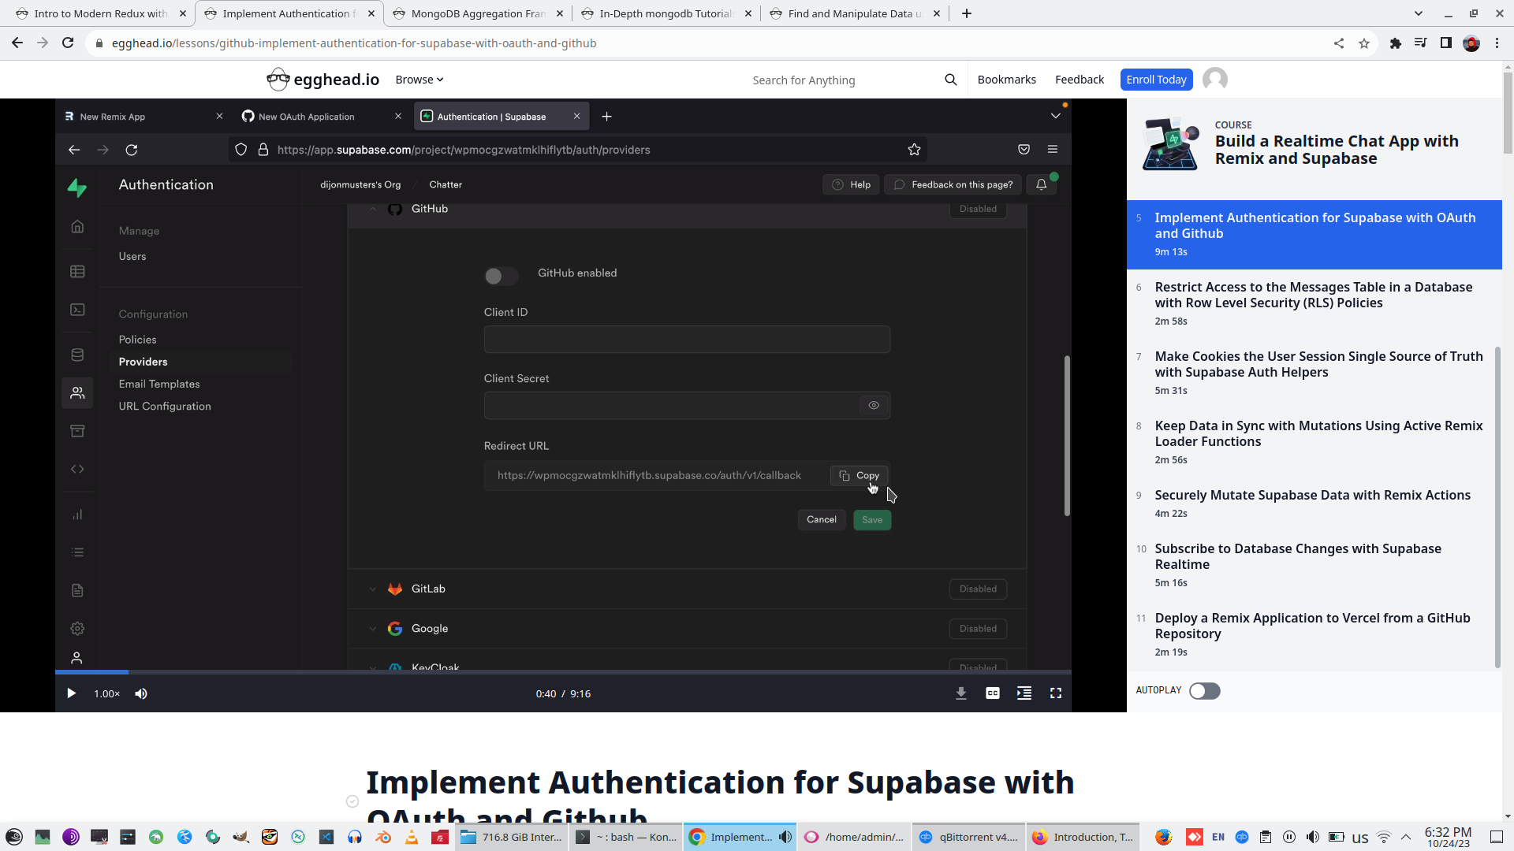Viewport: 1514px width, 851px height.
Task: Bookmark this page with star icon
Action: 1363,43
